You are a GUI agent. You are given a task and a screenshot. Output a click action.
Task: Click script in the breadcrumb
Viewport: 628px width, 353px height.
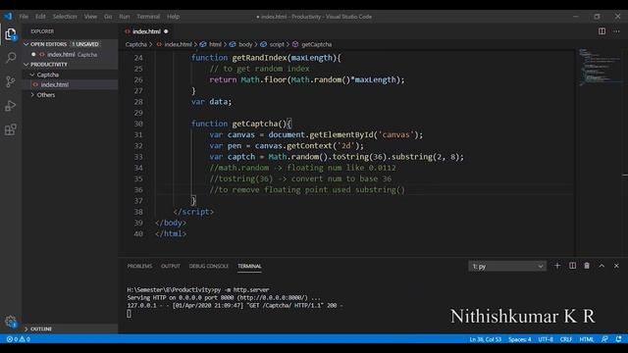(x=277, y=44)
